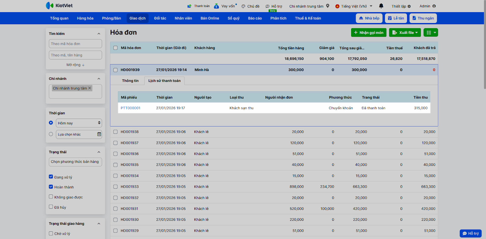Enable the Đã hủy status checkbox
This screenshot has width=486, height=239.
tap(51, 207)
